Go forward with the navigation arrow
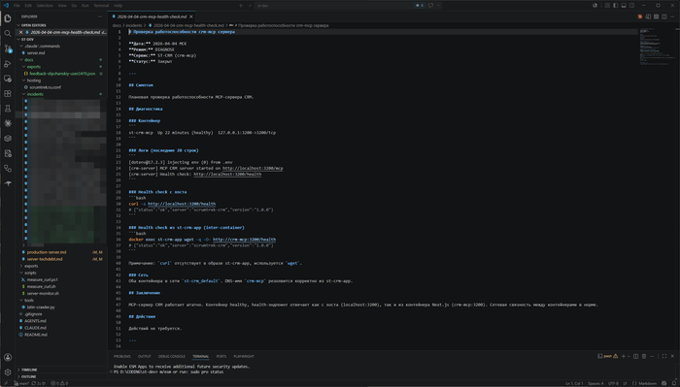This screenshot has height=387, width=680. pyautogui.click(x=250, y=5)
